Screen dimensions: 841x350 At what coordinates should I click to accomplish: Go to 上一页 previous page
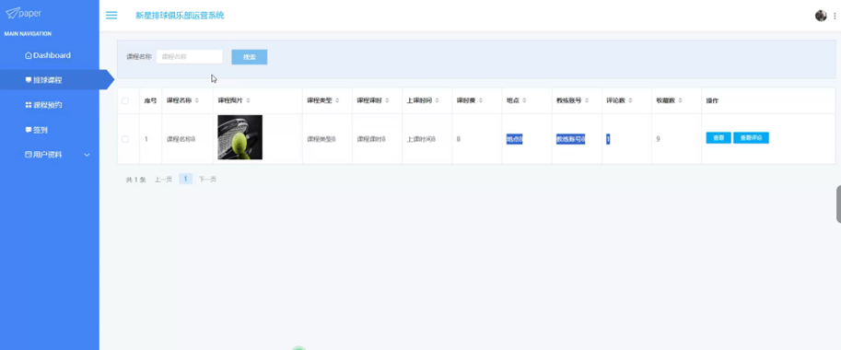click(164, 180)
